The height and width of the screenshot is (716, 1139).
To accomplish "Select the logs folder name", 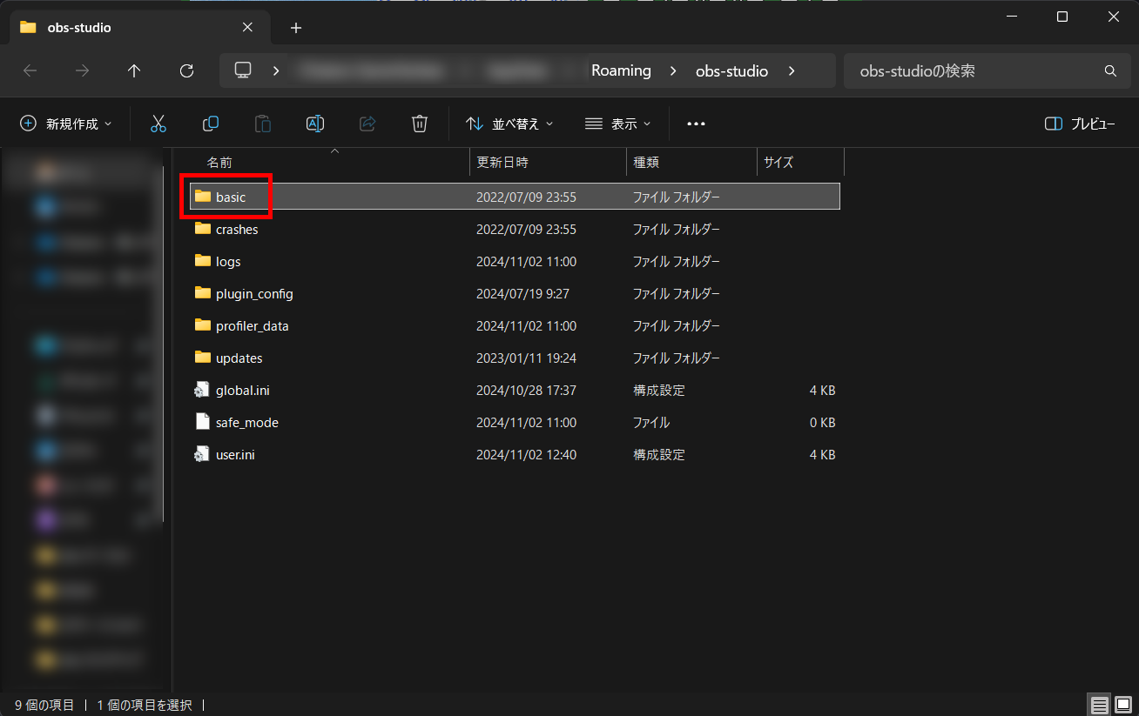I will pyautogui.click(x=228, y=262).
